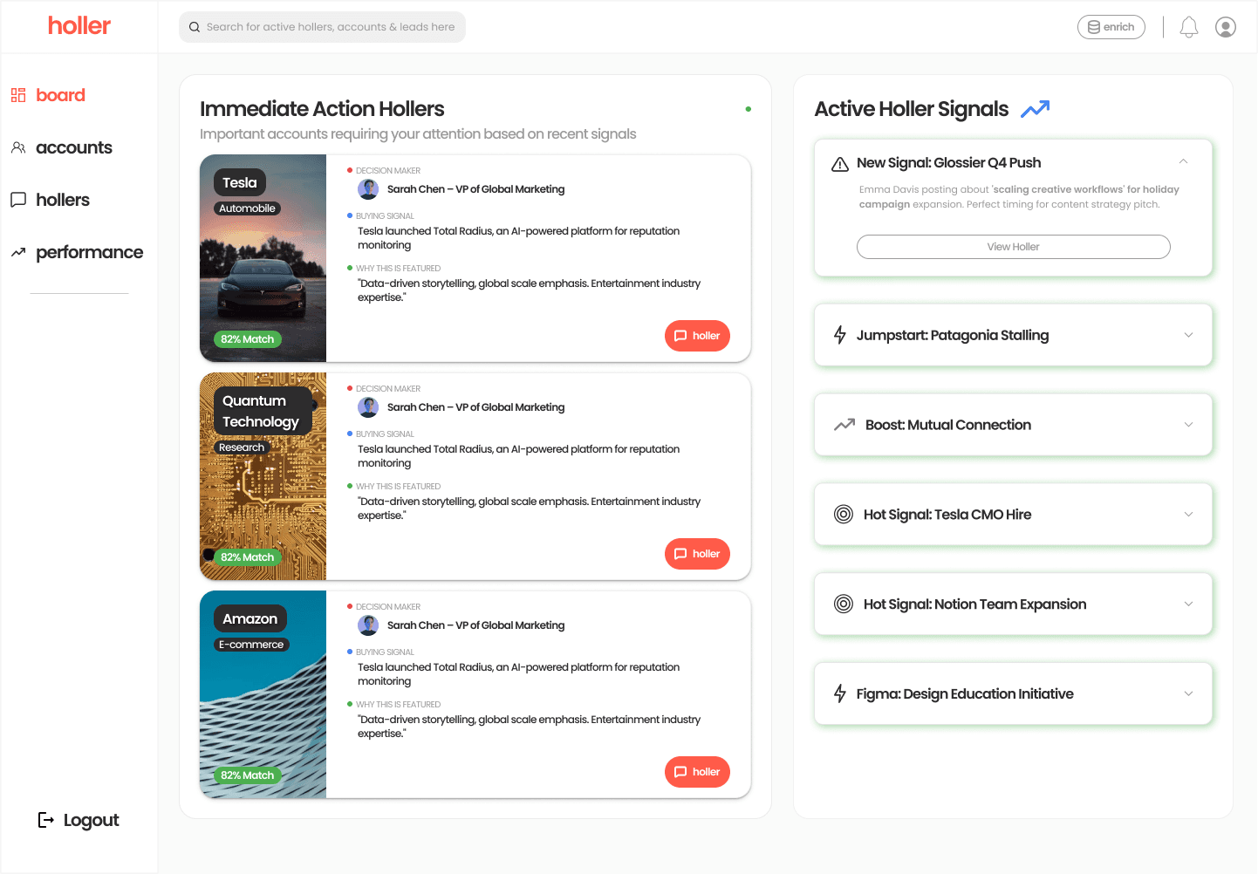Click Figma: Design Education Initiative title
The height and width of the screenshot is (874, 1258).
tap(965, 693)
